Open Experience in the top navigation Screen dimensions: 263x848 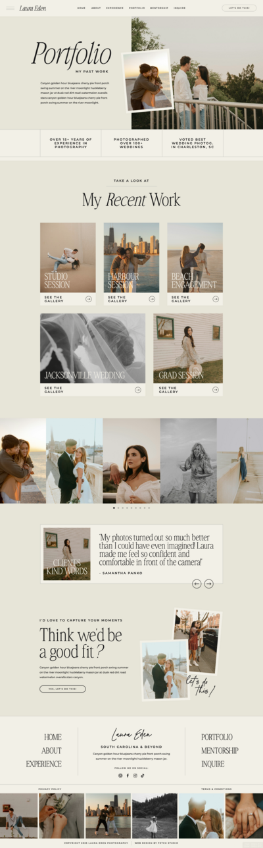point(115,8)
